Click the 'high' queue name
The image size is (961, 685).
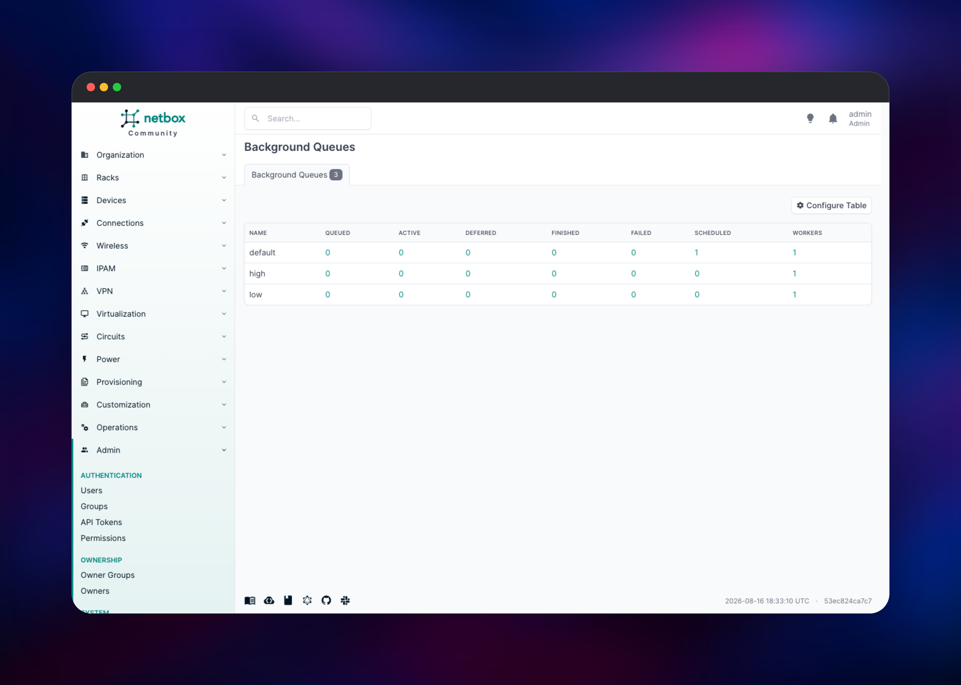pos(257,274)
